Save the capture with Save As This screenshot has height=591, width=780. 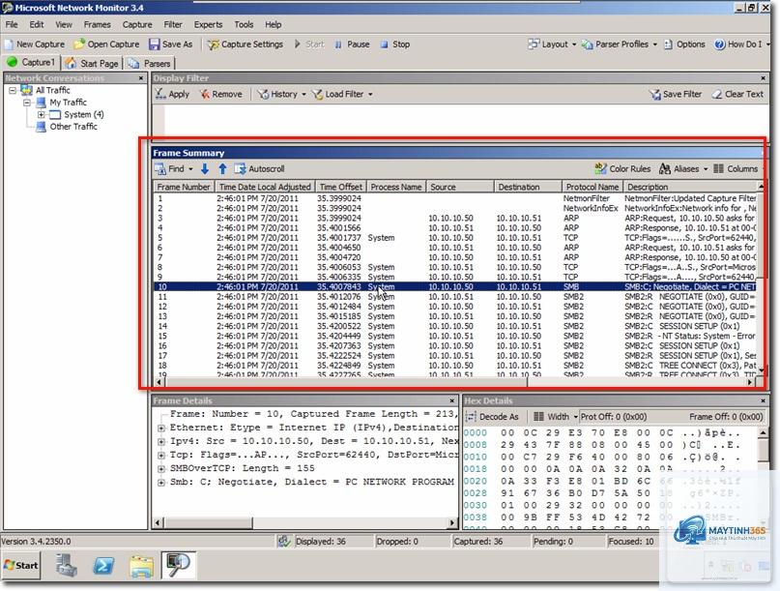point(171,44)
